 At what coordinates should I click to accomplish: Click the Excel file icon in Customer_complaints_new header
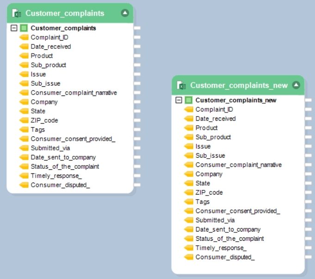(x=182, y=85)
